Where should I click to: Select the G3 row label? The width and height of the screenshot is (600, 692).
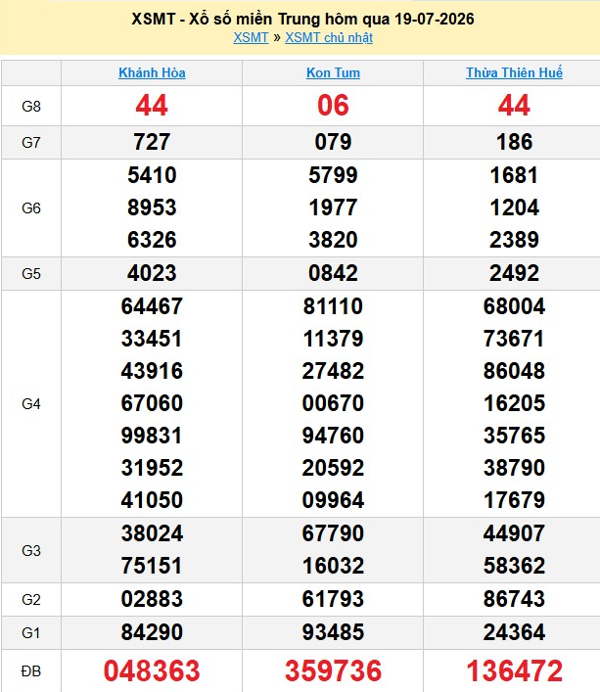coord(31,550)
